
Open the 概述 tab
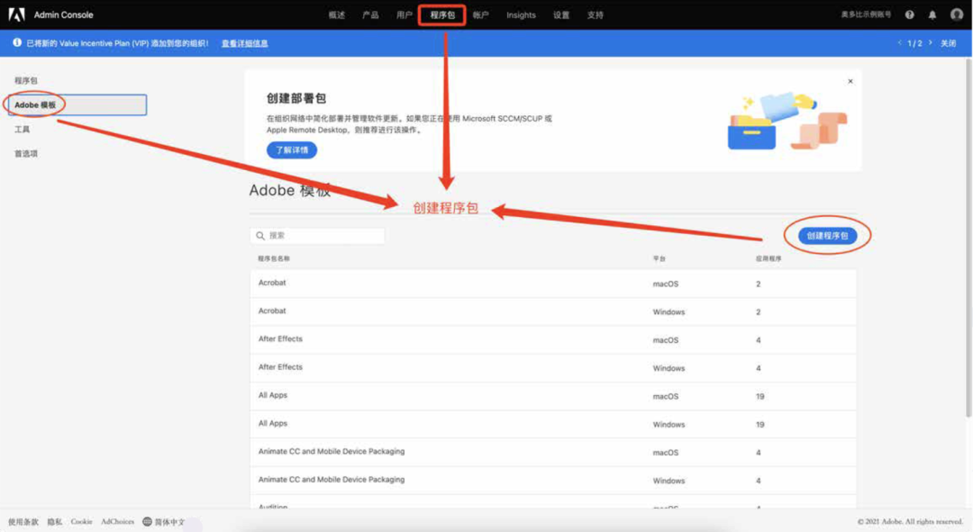(337, 15)
